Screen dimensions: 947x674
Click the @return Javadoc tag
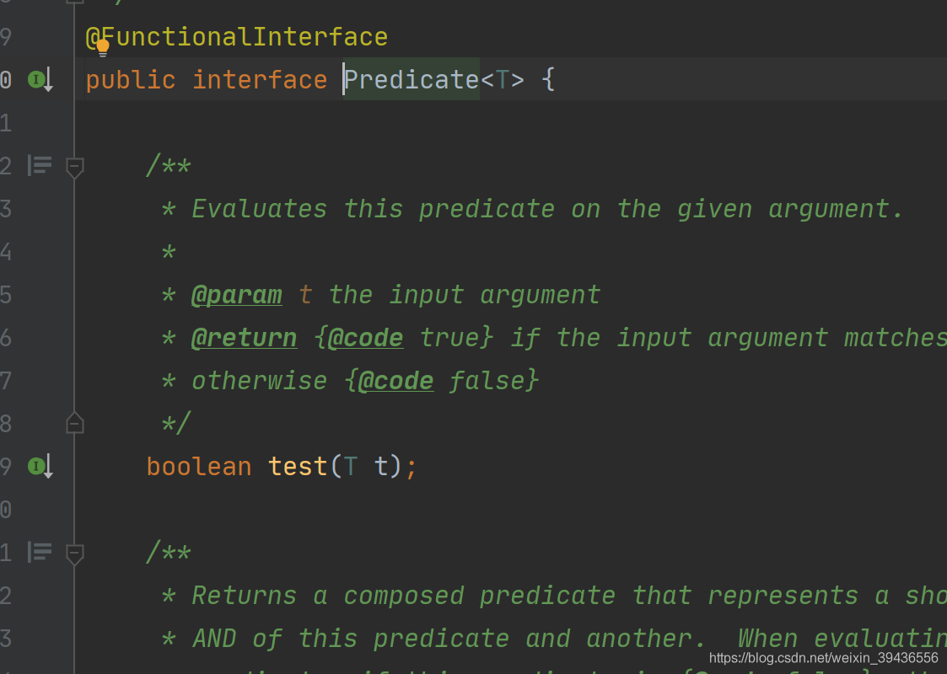[244, 338]
